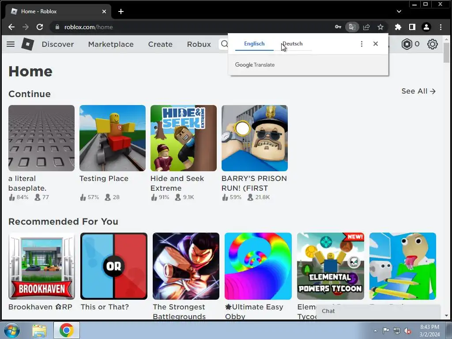This screenshot has width=452, height=339.
Task: Open Chrome's three-dot menu
Action: [441, 27]
